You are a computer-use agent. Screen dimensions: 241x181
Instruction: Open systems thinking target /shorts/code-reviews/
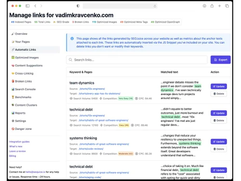click(x=91, y=149)
